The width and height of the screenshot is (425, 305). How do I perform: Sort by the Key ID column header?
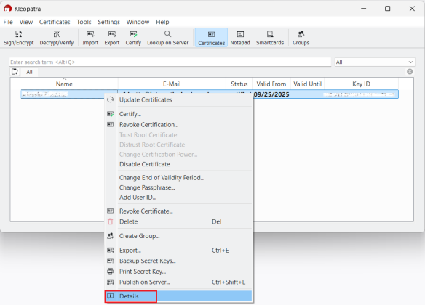pyautogui.click(x=361, y=84)
